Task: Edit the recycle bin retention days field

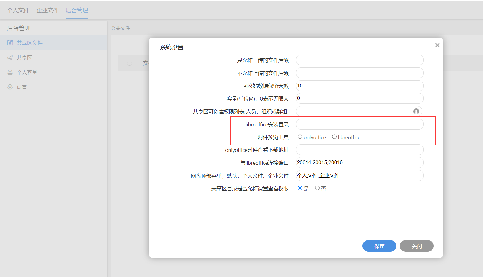Action: point(359,86)
